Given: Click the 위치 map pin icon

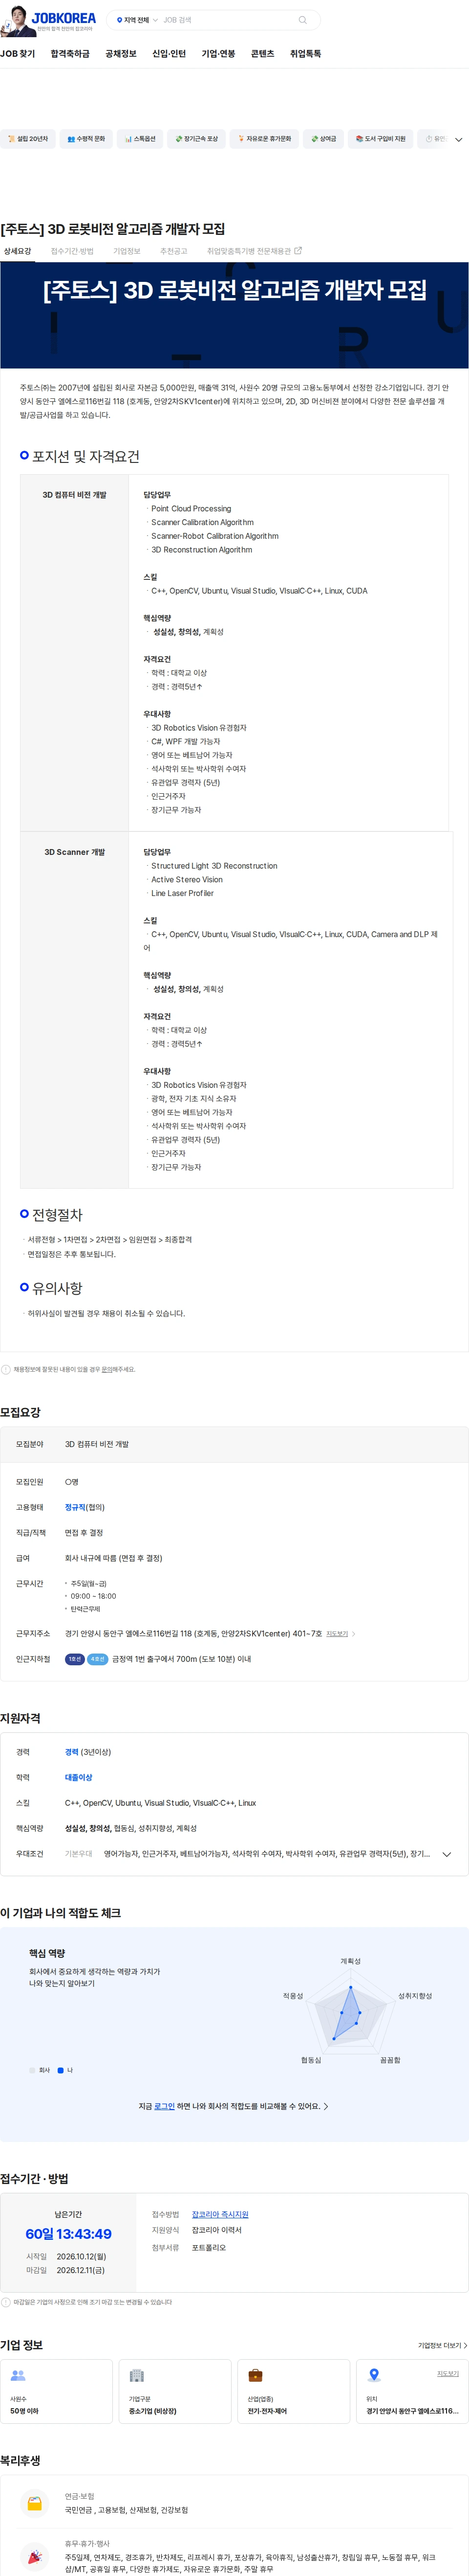Looking at the screenshot, I should (x=374, y=2375).
